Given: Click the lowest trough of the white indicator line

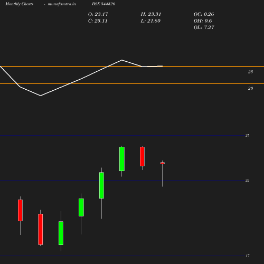Looking at the screenshot, I should point(41,96).
